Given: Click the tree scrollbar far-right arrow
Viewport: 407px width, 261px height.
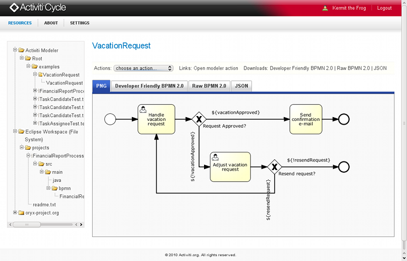Looking at the screenshot, I should coord(81,225).
